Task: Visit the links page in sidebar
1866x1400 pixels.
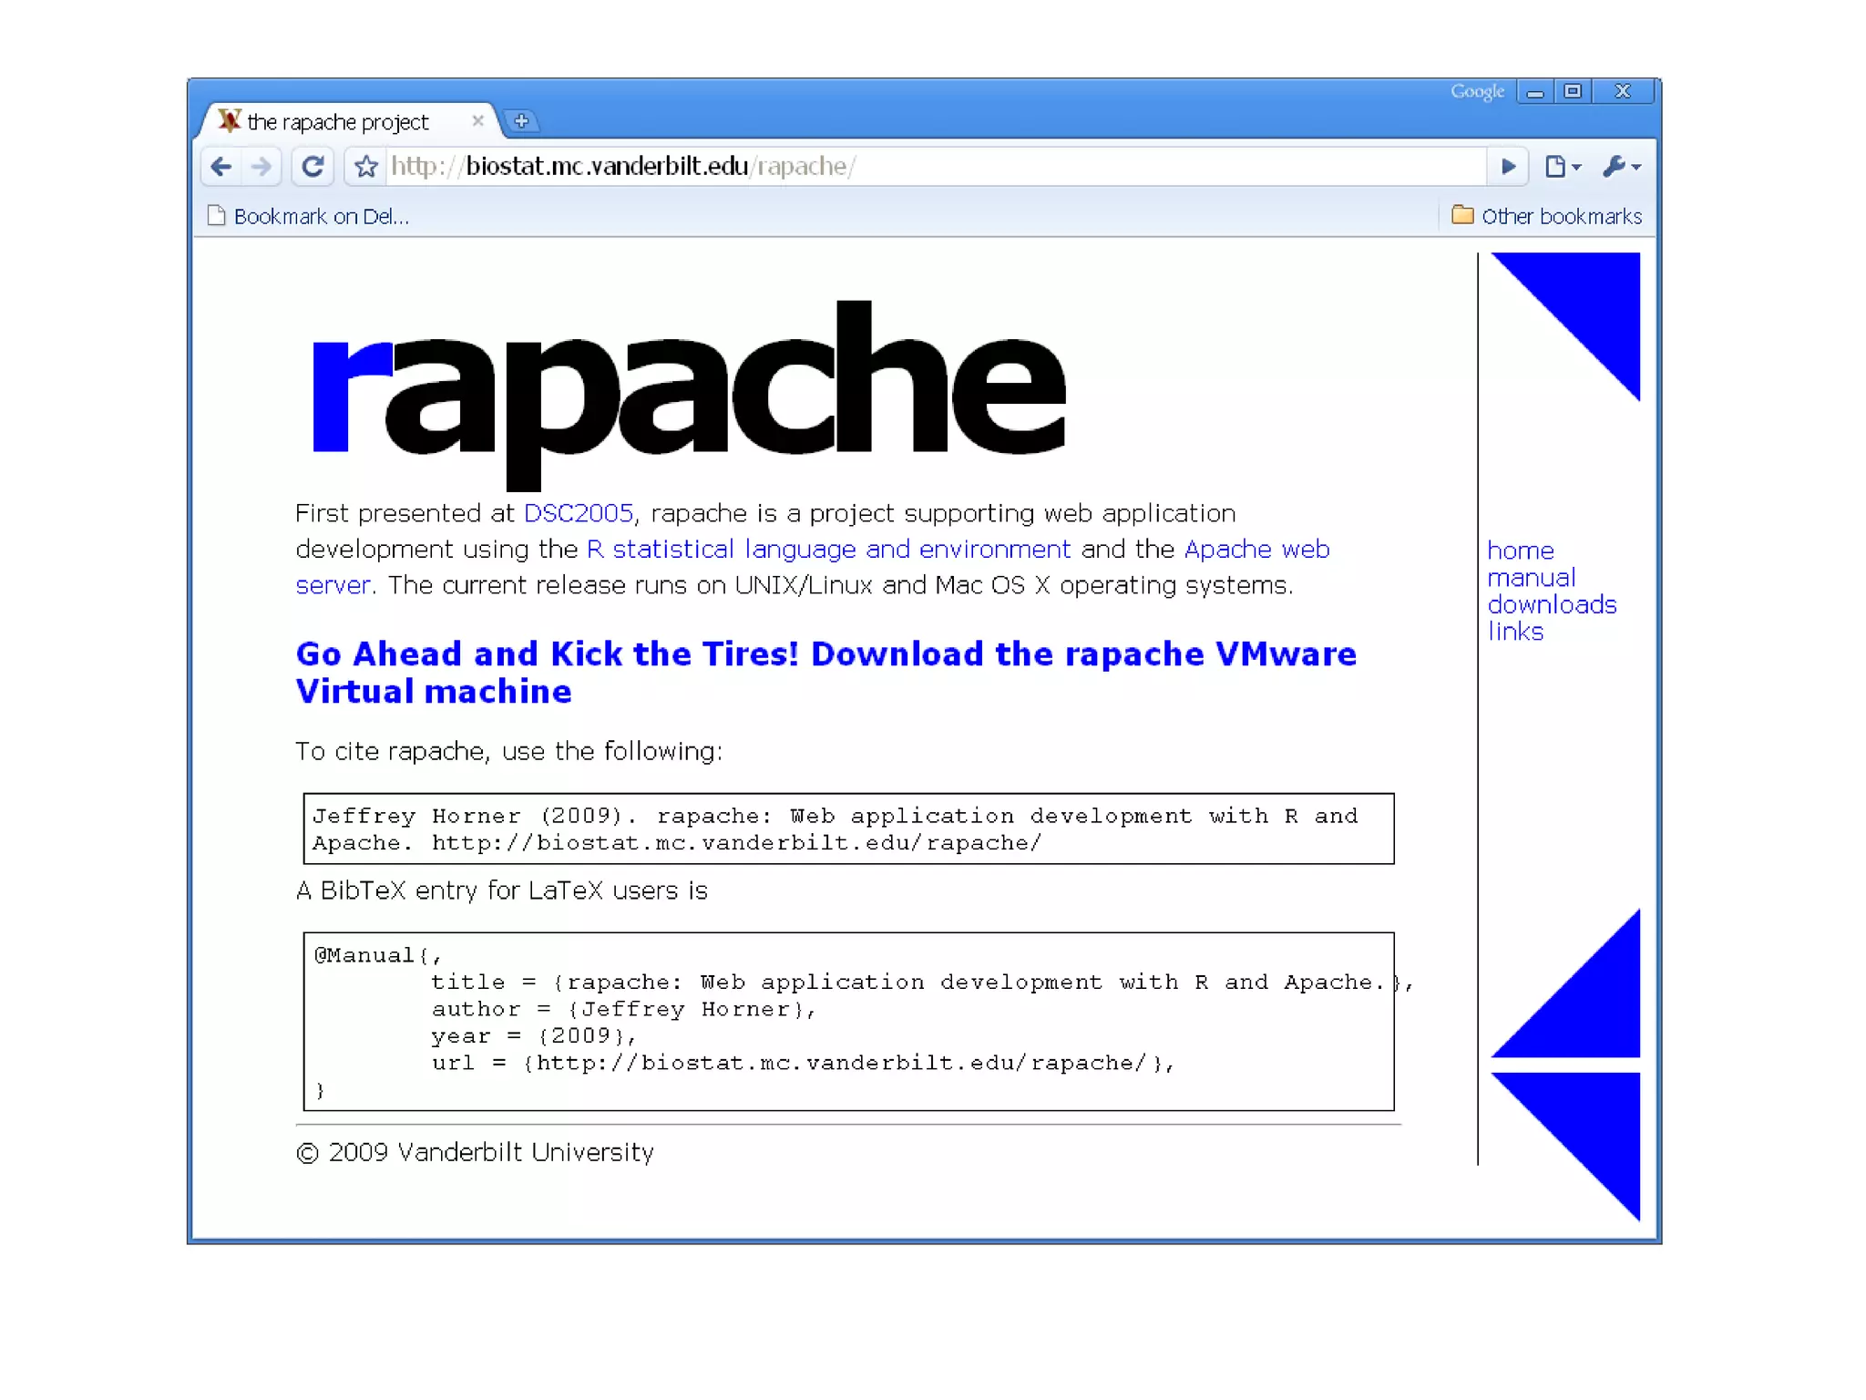Action: click(x=1514, y=632)
